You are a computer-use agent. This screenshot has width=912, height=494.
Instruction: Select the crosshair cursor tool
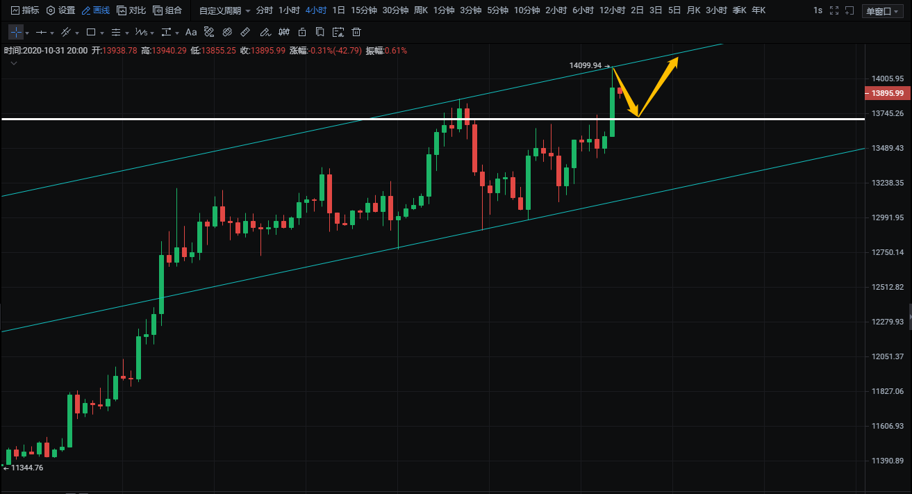(x=15, y=33)
